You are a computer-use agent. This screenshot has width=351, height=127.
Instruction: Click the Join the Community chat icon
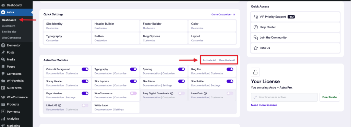click(x=256, y=38)
